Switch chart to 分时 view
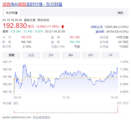This screenshot has width=131, height=120. click(12, 55)
